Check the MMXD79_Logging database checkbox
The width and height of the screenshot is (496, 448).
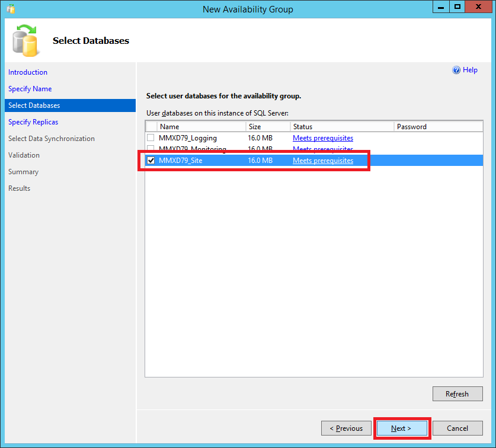pyautogui.click(x=151, y=138)
